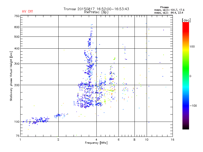Click the x-axis tick label '6'
Viewport: 203px width, 152px height.
click(119, 140)
